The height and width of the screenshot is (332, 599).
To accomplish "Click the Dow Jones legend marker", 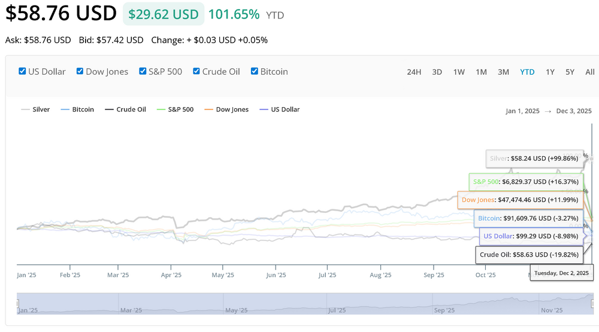I will [x=209, y=109].
